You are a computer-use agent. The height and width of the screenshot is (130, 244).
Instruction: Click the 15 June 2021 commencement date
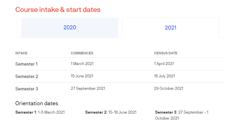(82, 76)
